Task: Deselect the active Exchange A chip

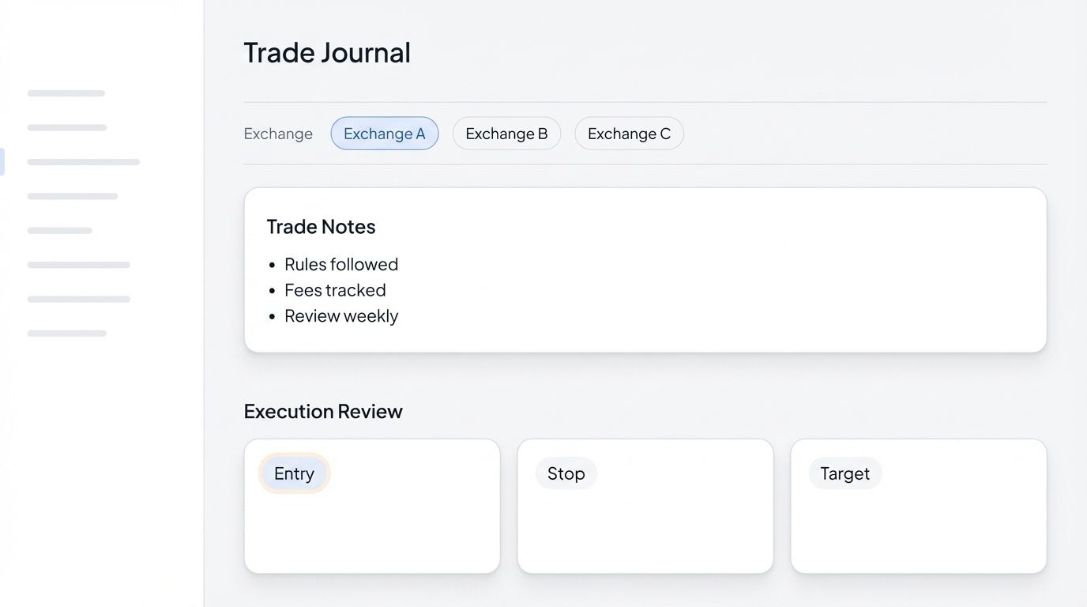Action: pos(385,133)
